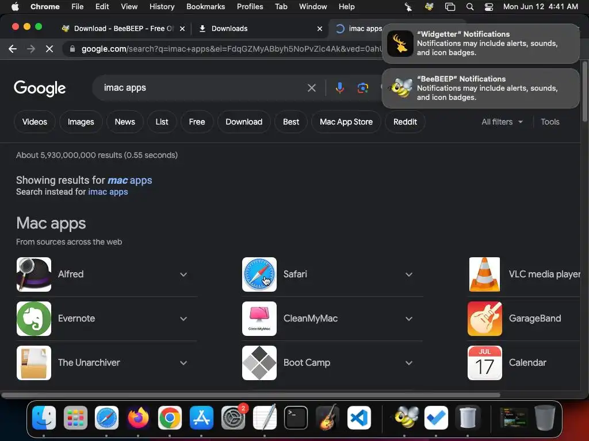The height and width of the screenshot is (441, 589).
Task: Open Launchpad from the Dock
Action: click(75, 417)
